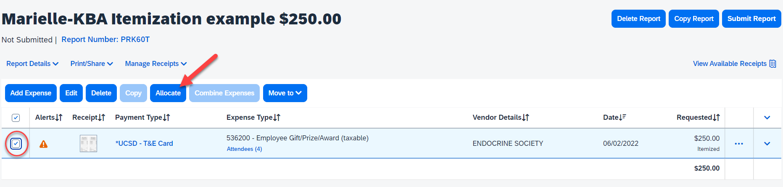Toggle the select-all header checkbox
This screenshot has height=187, width=783.
click(16, 118)
